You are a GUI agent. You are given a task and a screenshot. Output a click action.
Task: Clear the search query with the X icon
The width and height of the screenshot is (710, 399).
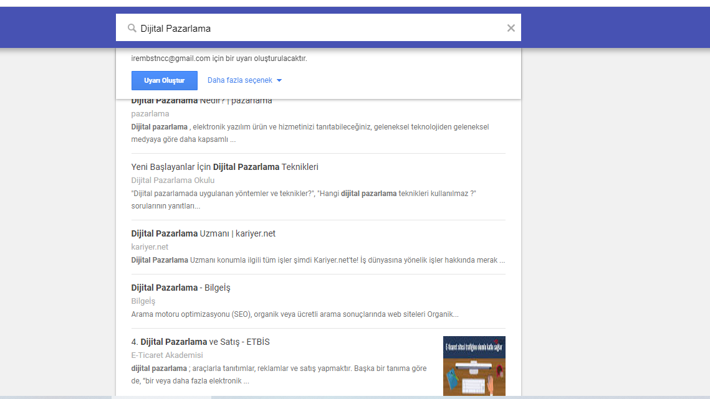click(511, 27)
